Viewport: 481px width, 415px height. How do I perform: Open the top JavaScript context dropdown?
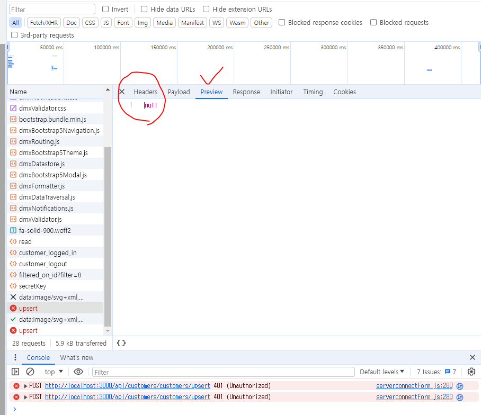pos(54,372)
